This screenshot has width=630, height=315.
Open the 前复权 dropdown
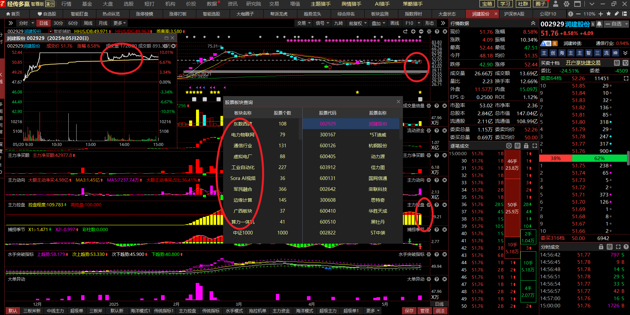pyautogui.click(x=358, y=23)
